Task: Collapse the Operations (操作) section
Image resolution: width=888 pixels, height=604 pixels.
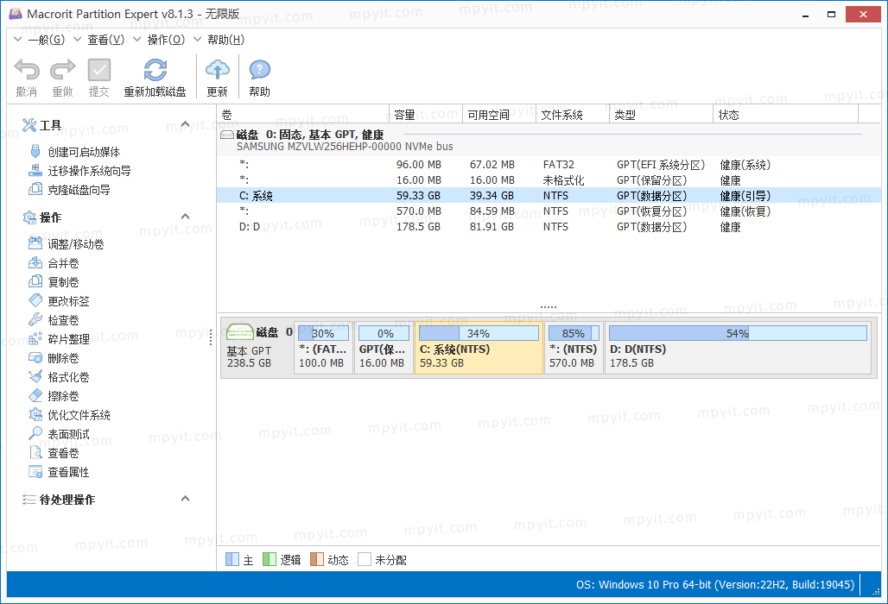Action: 185,217
